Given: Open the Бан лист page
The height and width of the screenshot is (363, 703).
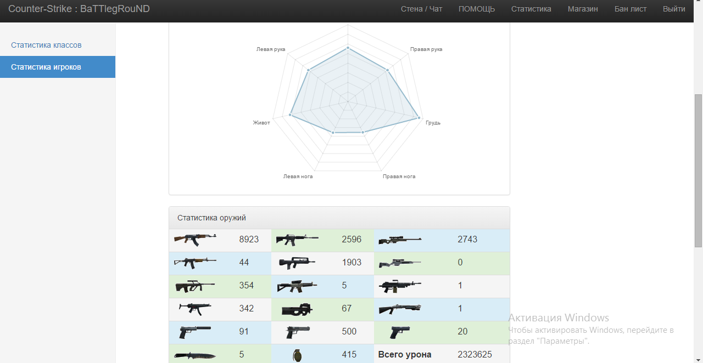Looking at the screenshot, I should pos(631,9).
